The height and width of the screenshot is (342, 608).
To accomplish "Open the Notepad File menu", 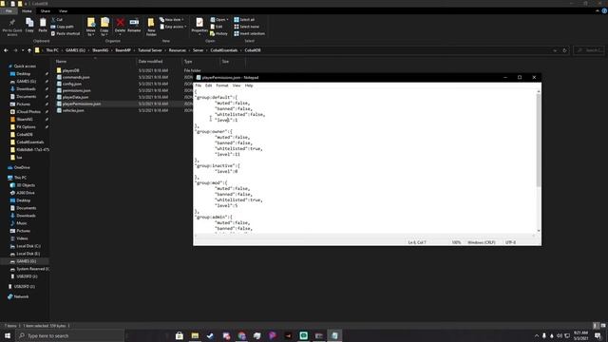I will (x=199, y=85).
